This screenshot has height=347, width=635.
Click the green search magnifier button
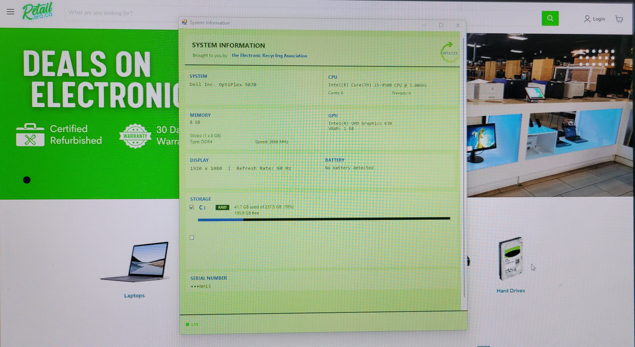click(550, 18)
